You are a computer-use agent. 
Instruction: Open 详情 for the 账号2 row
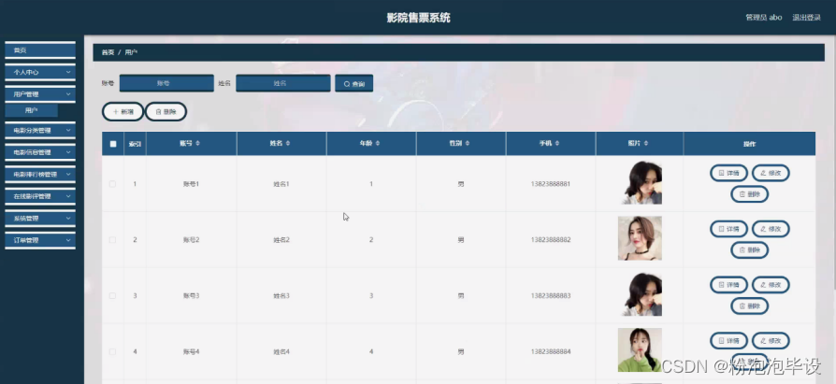[x=728, y=229]
